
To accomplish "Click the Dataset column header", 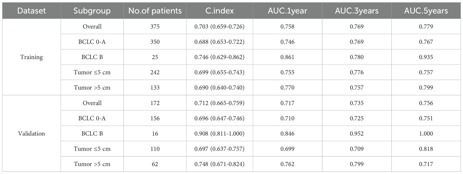I will [31, 11].
